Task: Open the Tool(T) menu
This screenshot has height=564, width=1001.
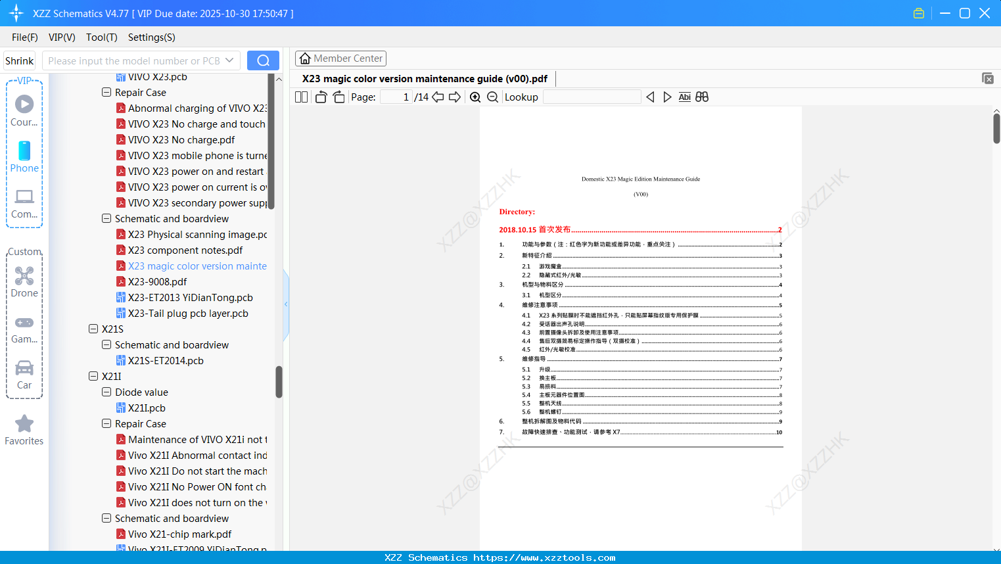Action: [x=102, y=37]
